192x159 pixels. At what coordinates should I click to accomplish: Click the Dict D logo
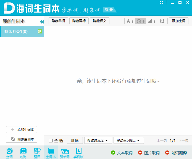pos(9,8)
